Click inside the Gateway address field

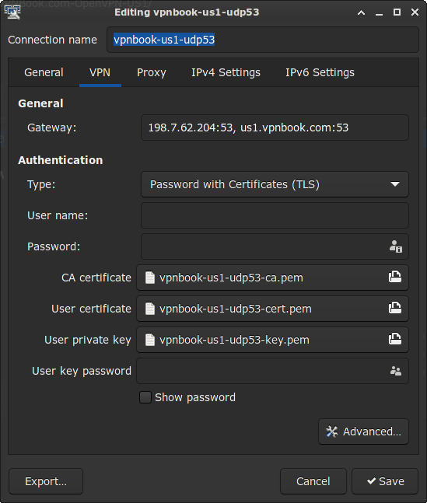[x=275, y=127]
